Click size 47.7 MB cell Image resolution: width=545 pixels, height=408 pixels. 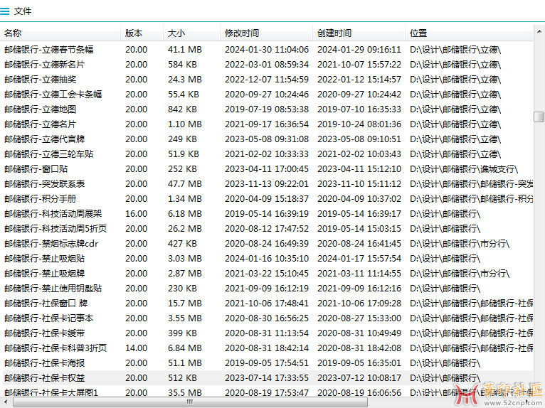185,184
